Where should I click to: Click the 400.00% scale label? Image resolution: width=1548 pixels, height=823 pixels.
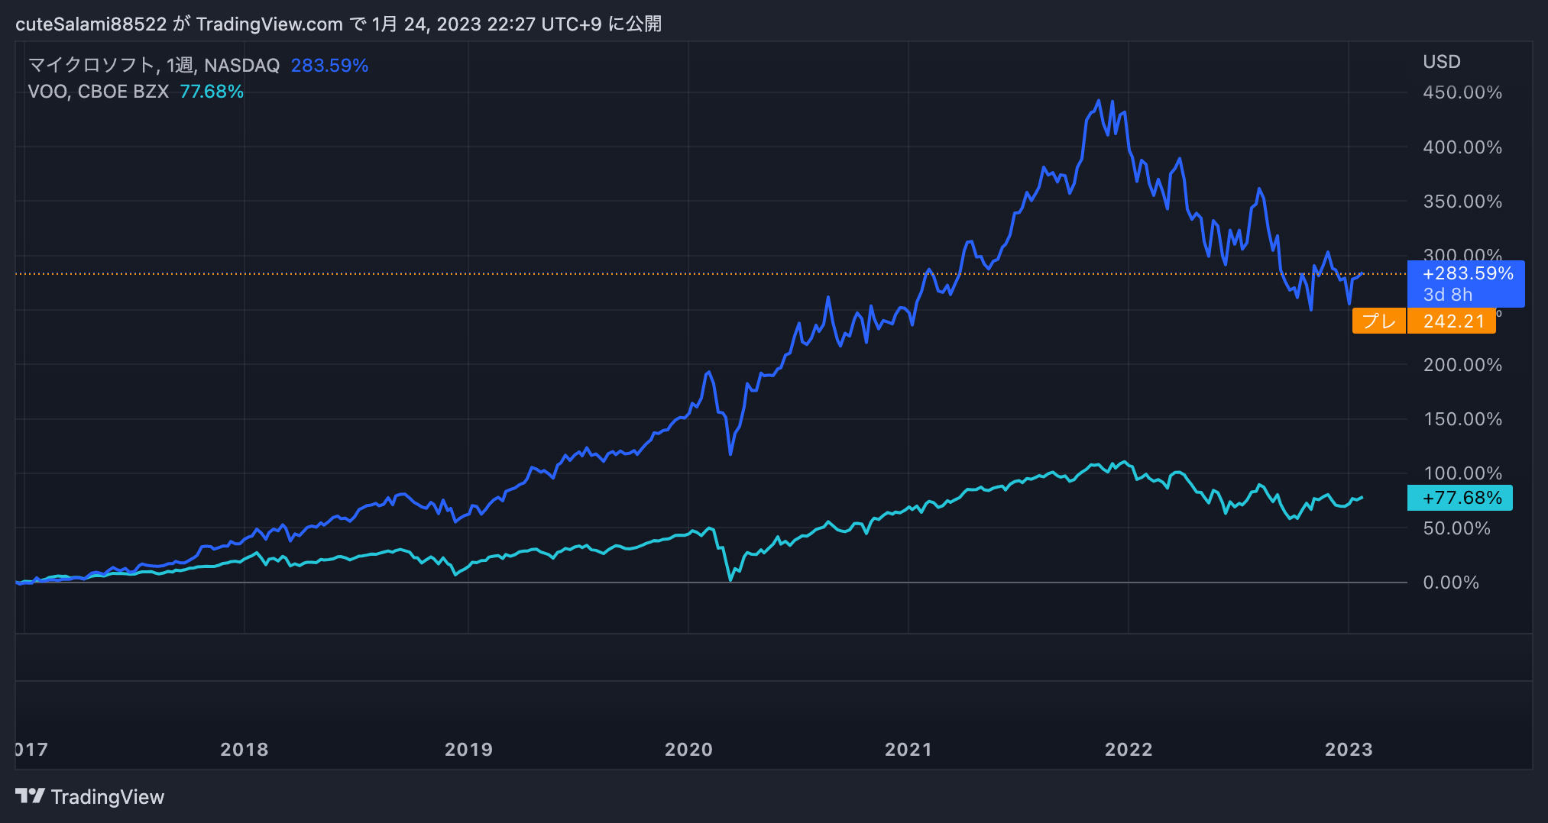click(1462, 147)
